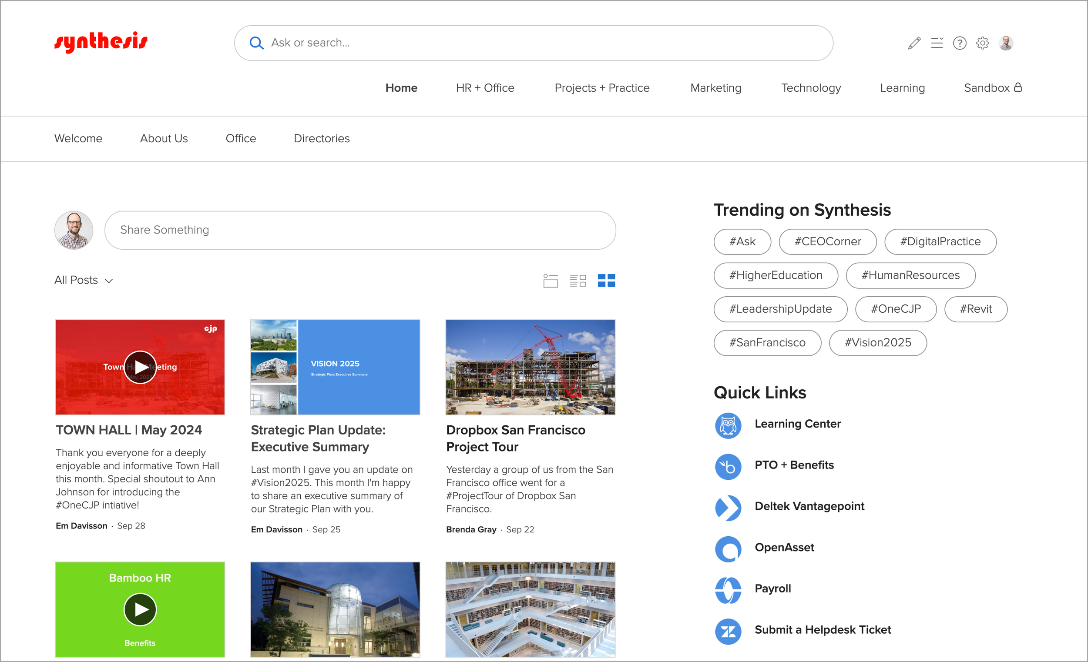Open the Vision 2025 post thumbnail

(335, 367)
